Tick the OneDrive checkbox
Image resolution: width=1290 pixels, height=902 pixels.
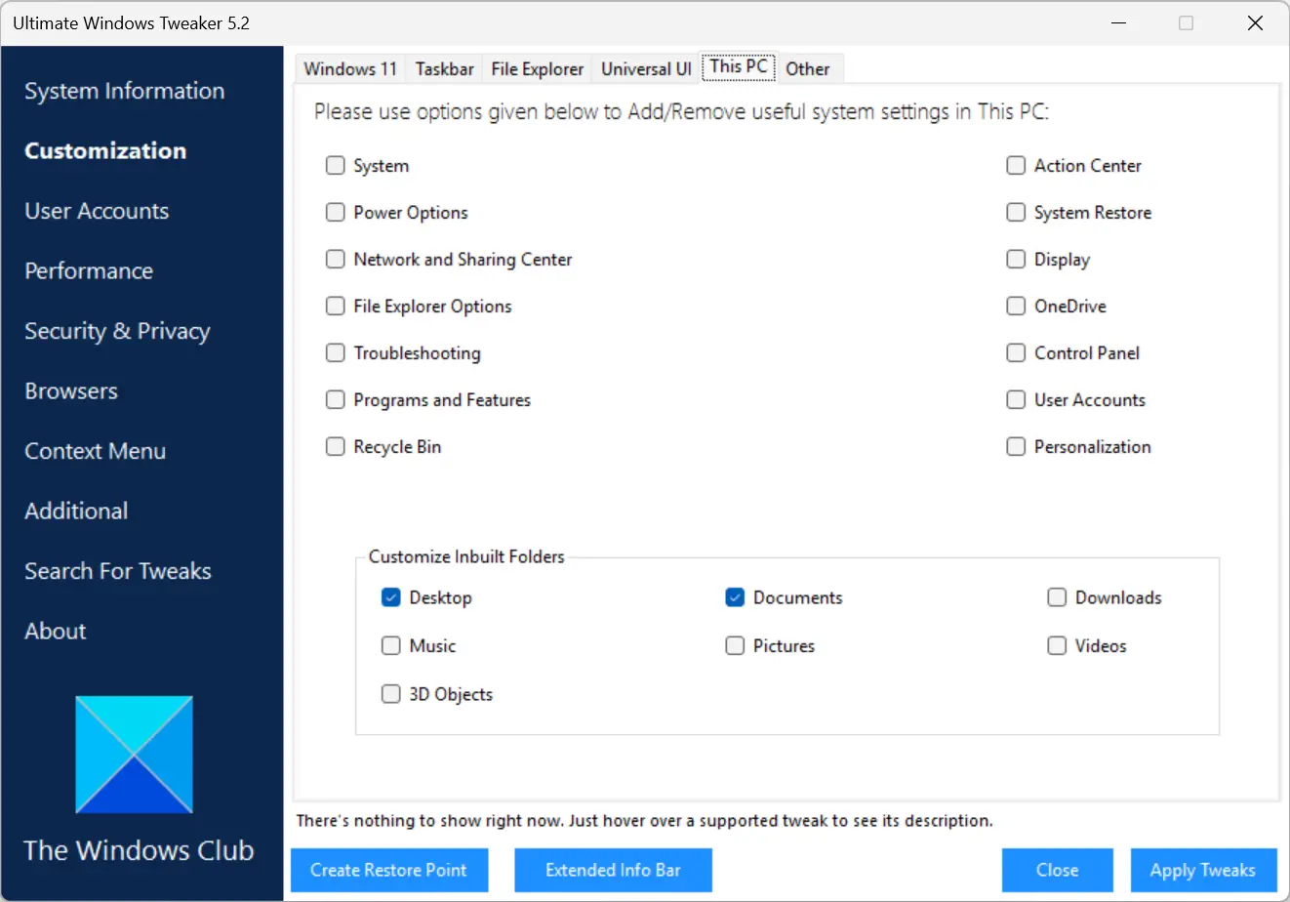(1016, 307)
